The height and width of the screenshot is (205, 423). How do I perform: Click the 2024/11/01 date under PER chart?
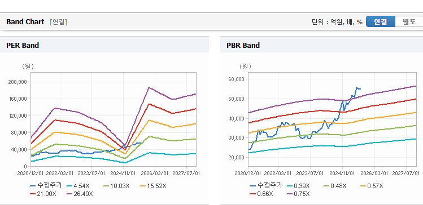[x=123, y=173]
